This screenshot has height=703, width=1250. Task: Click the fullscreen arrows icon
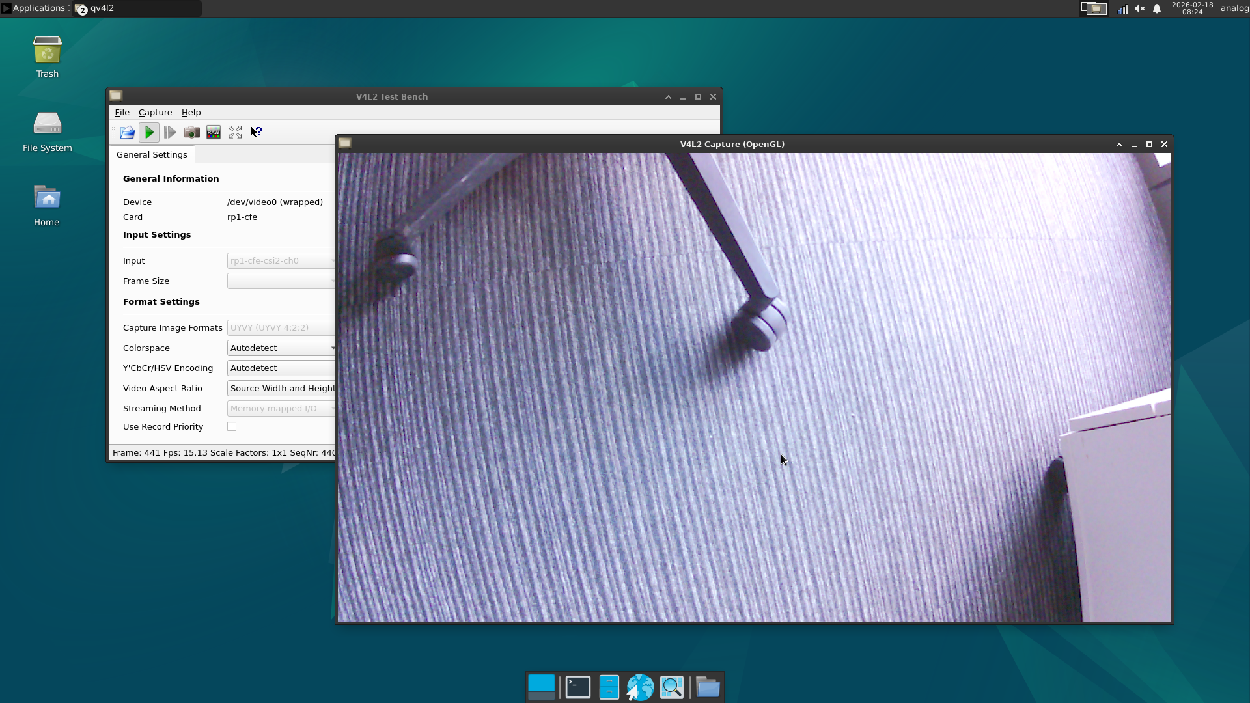click(235, 132)
